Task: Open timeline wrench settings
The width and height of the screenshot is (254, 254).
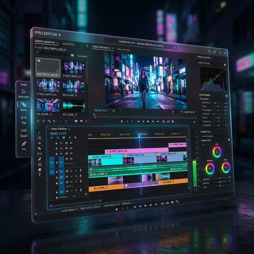Action: [75, 138]
